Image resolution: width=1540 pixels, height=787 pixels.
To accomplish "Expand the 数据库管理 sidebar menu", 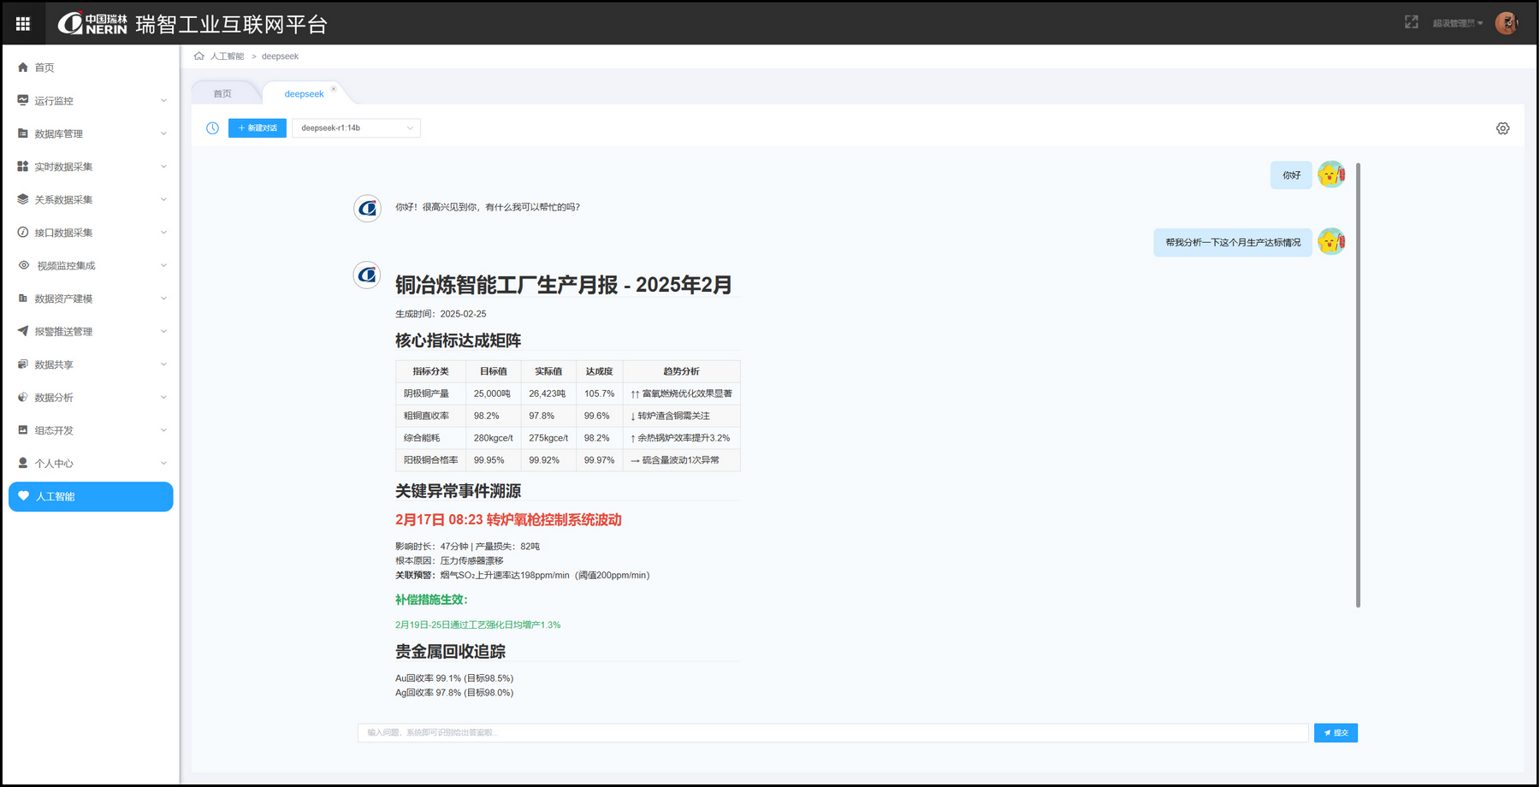I will coord(91,133).
